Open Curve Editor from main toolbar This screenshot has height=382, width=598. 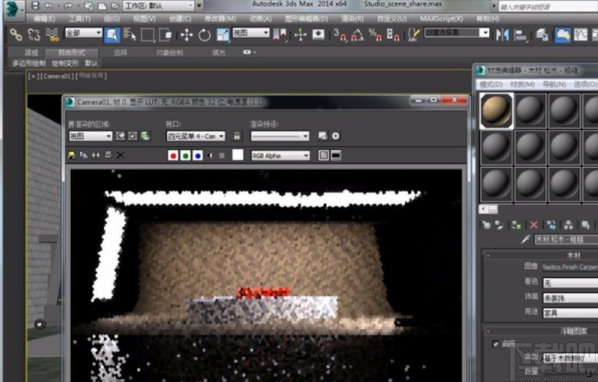point(581,35)
